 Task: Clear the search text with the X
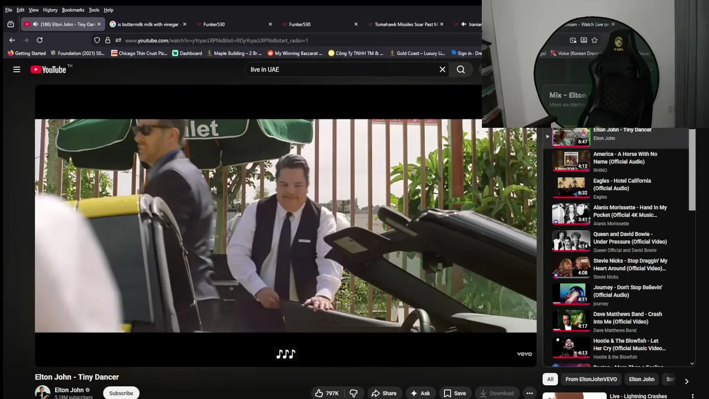[443, 69]
